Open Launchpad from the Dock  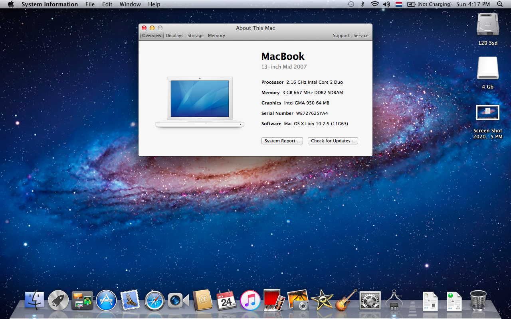coord(58,300)
